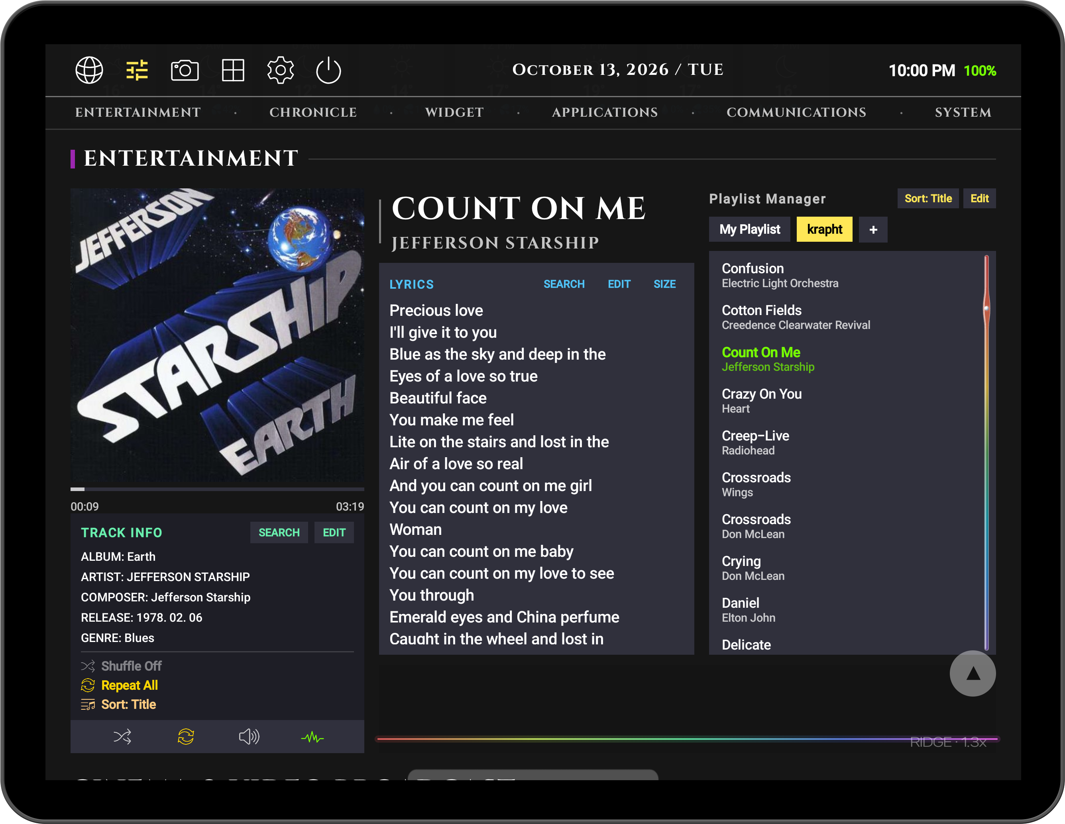Toggle Shuffle Off option

(x=122, y=665)
